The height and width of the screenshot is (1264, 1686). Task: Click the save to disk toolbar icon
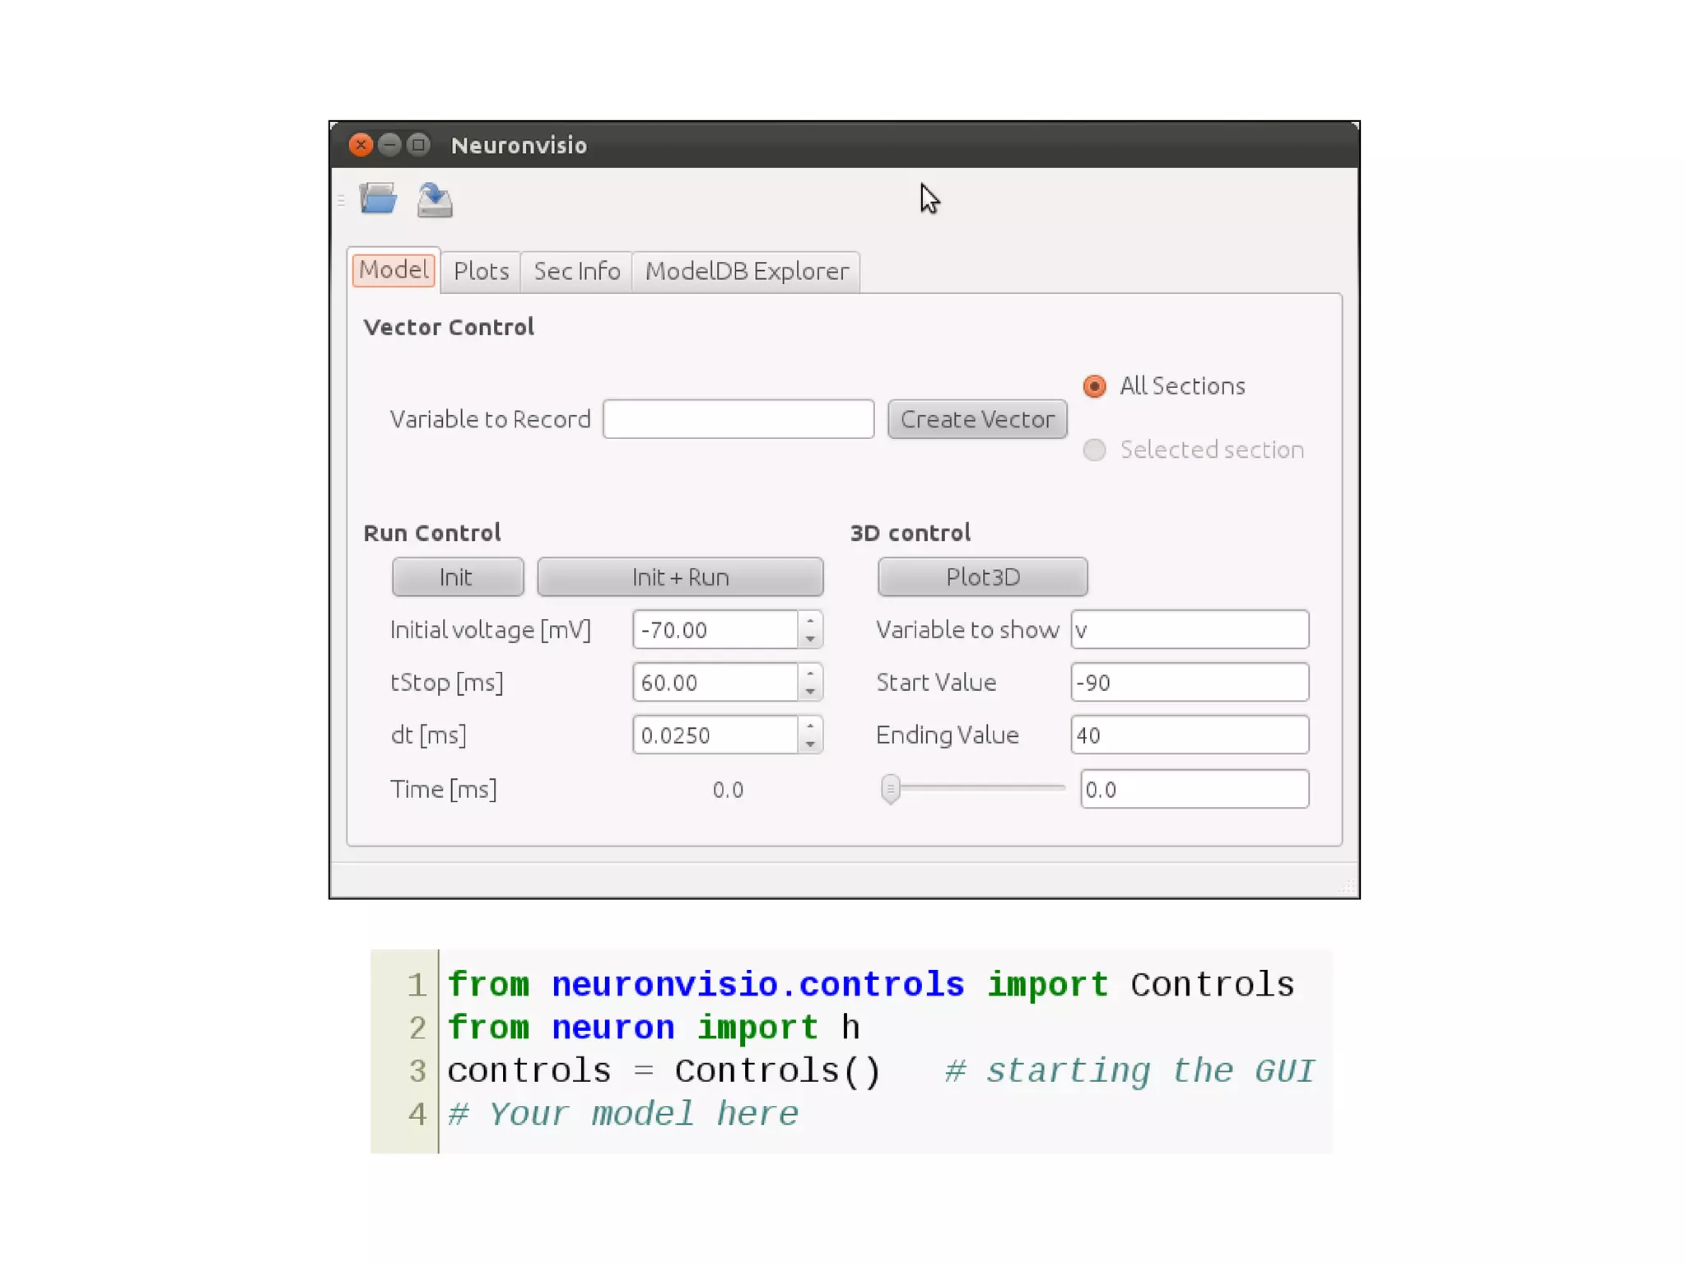click(434, 200)
